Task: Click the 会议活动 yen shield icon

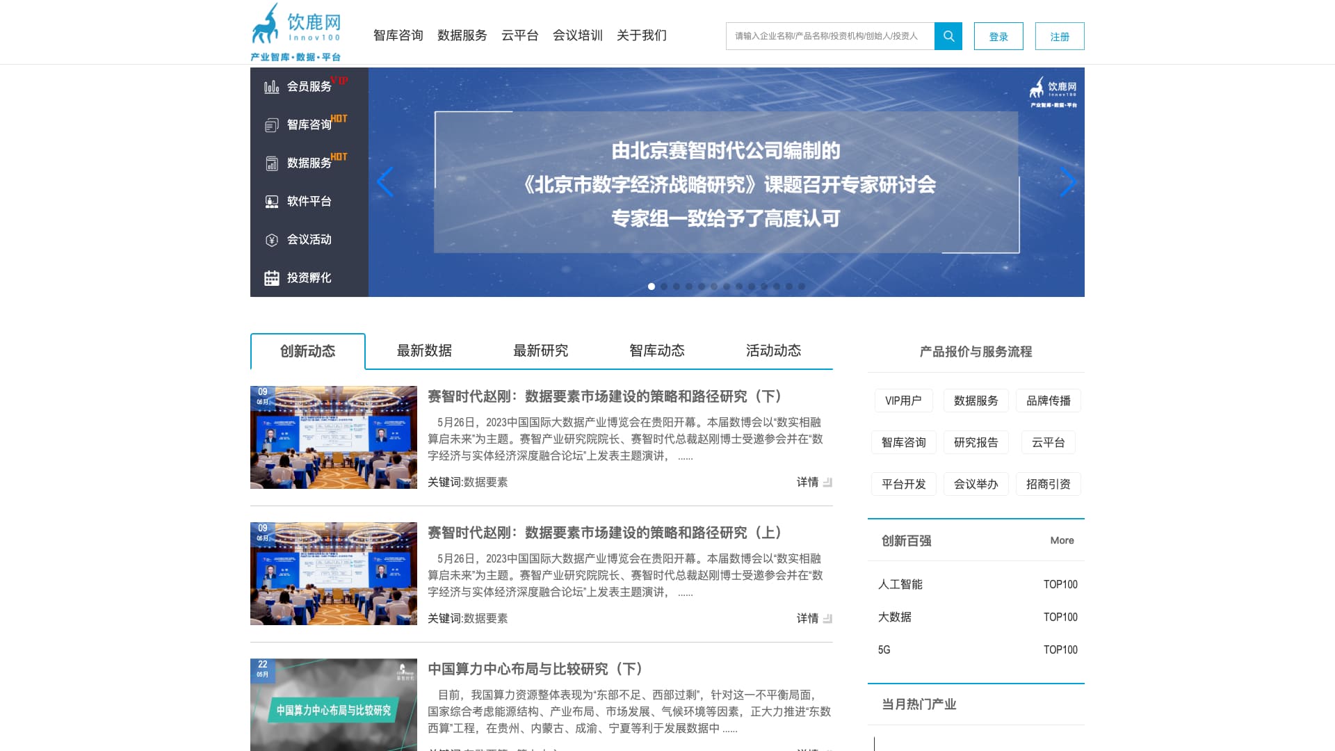Action: [272, 240]
